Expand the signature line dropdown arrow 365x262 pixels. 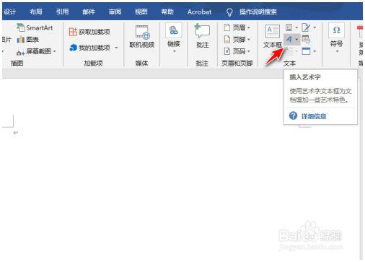click(315, 27)
